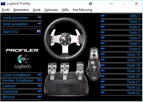143x102 pixels.
Task: Click blue bars icon beside Gaspedal
Action: click(x=39, y=91)
